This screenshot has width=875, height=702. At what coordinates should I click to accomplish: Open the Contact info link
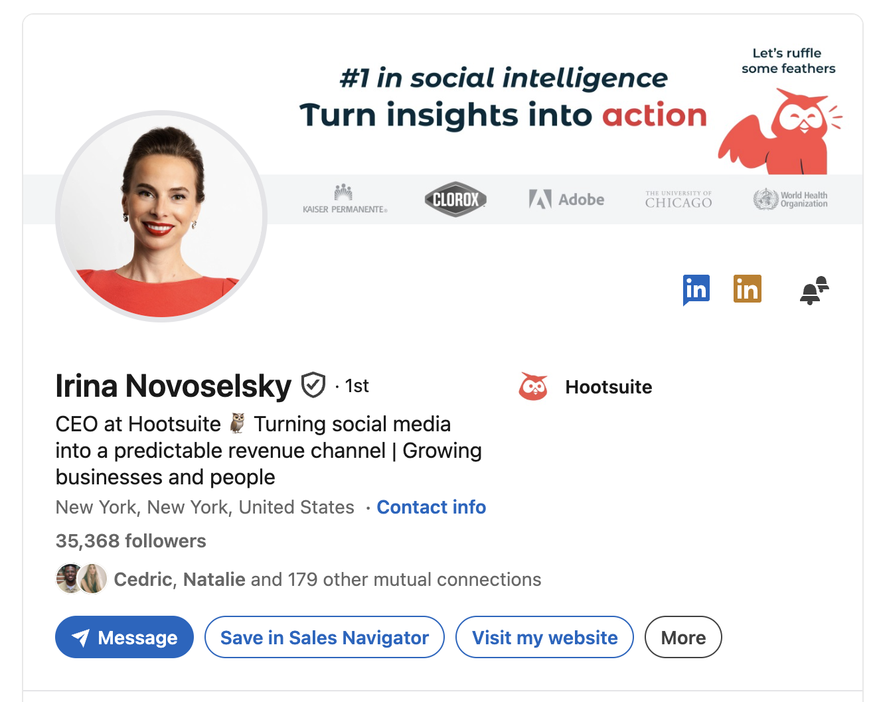[431, 507]
